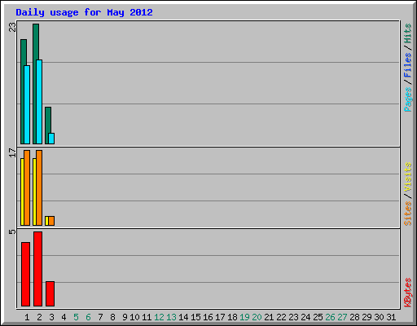Screen dimensions: 417x326
Task: Click day 17 on the x-axis
Action: [x=220, y=317]
